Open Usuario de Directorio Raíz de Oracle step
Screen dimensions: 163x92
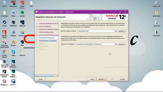click(x=49, y=35)
